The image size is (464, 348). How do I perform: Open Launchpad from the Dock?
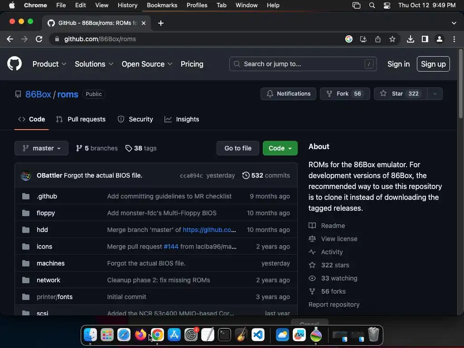(107, 335)
